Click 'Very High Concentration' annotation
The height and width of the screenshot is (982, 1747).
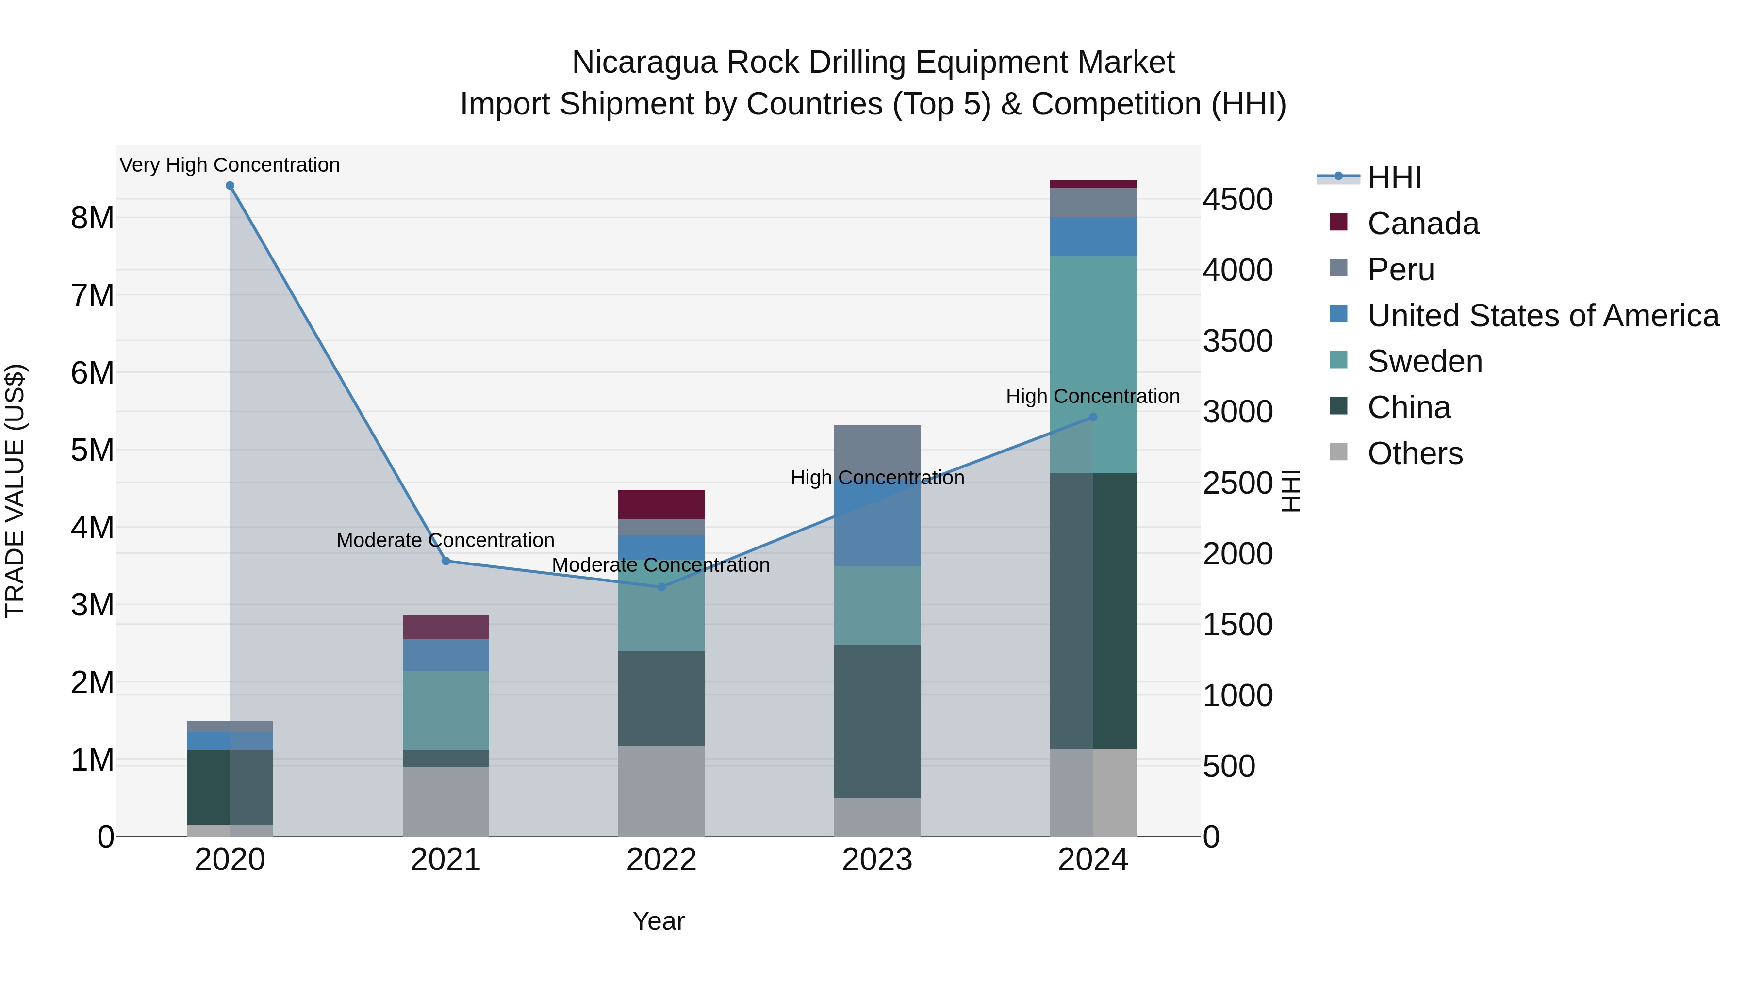tap(230, 165)
